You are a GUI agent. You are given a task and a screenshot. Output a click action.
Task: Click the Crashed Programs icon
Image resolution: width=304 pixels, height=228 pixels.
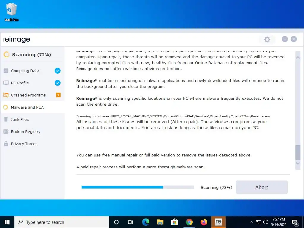[6, 95]
